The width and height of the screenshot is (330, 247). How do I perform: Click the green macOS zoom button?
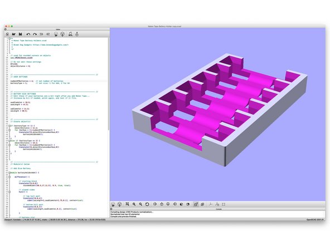click(12, 26)
